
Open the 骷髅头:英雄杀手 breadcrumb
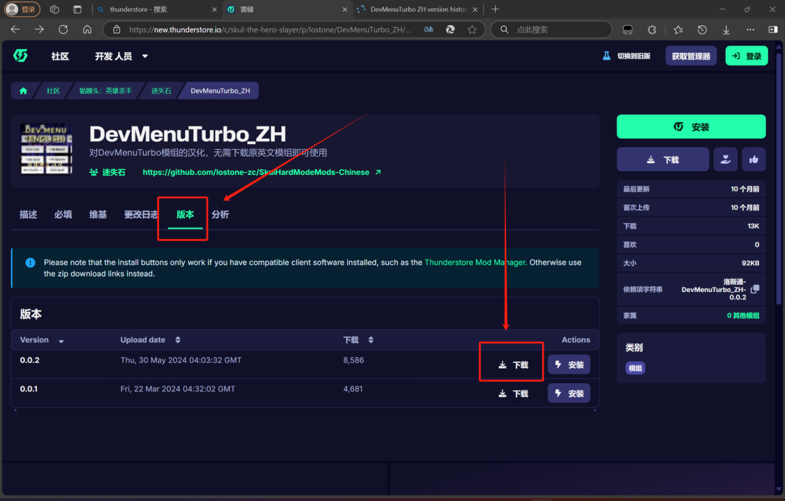click(x=105, y=91)
